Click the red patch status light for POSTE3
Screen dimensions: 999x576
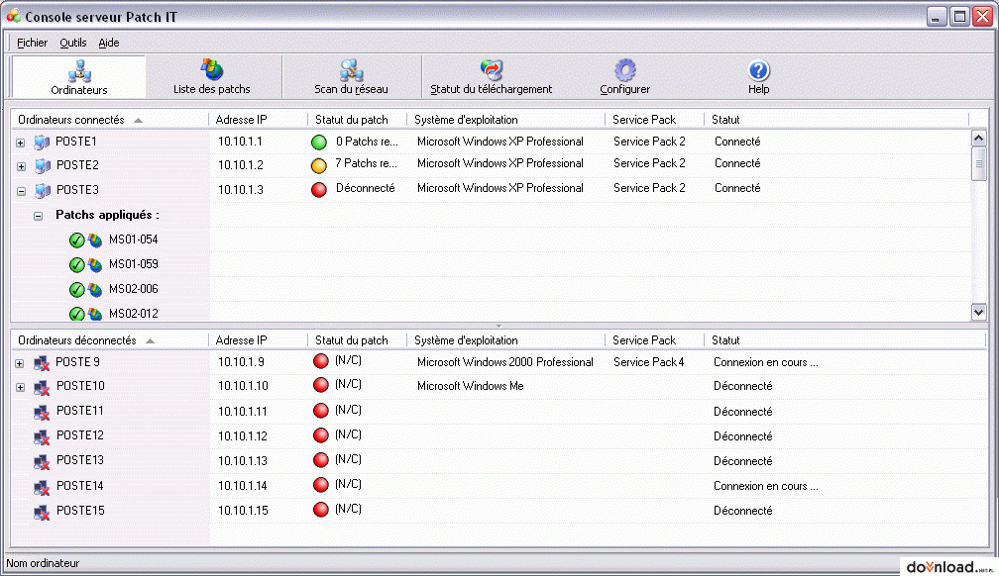point(318,189)
